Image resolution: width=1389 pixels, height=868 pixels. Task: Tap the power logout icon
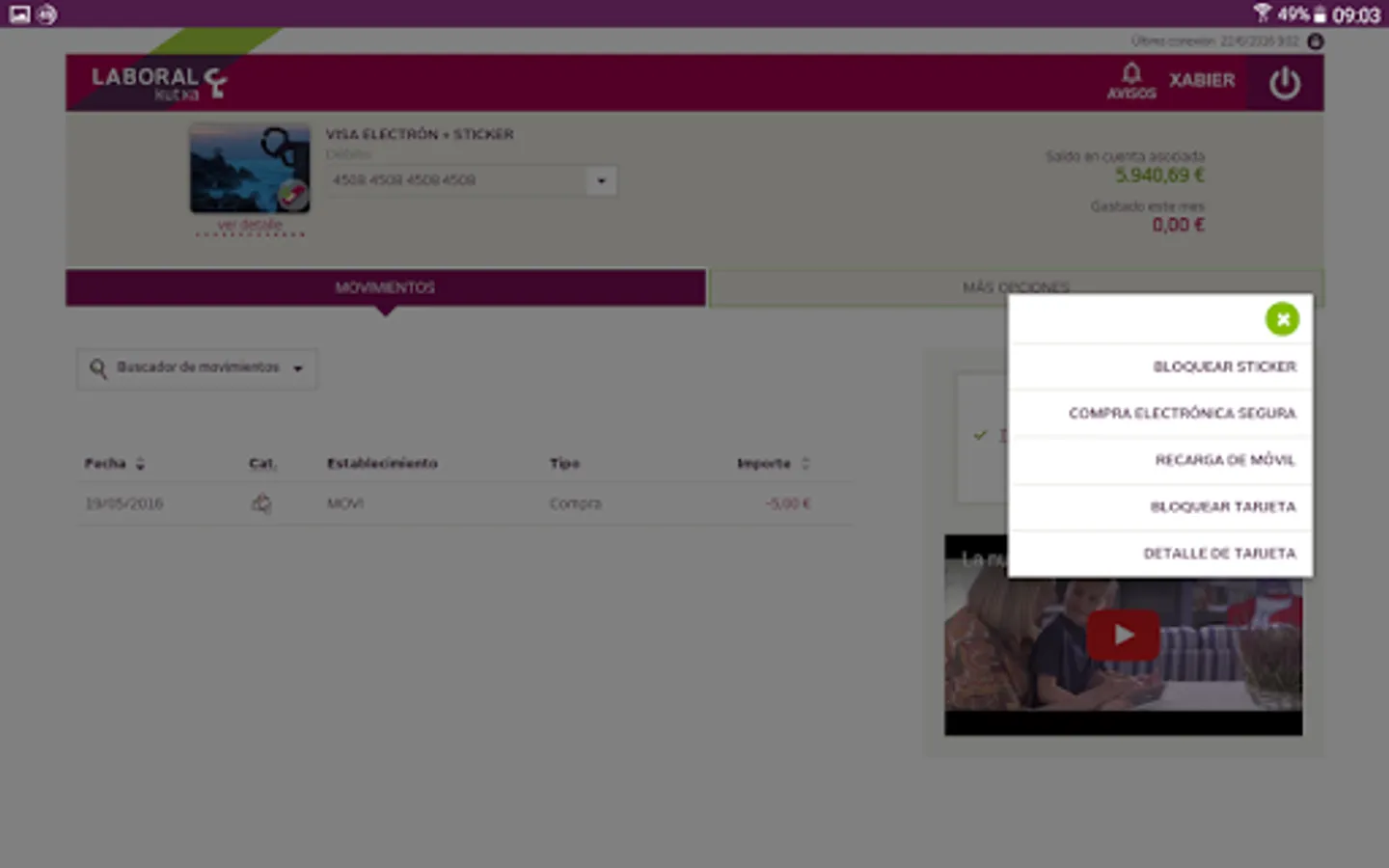1285,83
